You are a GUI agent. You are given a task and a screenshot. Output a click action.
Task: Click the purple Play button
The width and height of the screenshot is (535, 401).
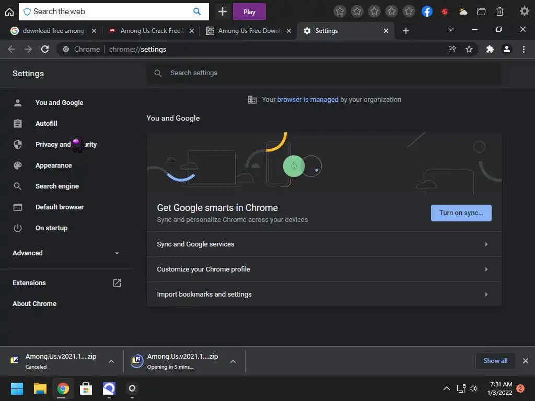pyautogui.click(x=249, y=11)
